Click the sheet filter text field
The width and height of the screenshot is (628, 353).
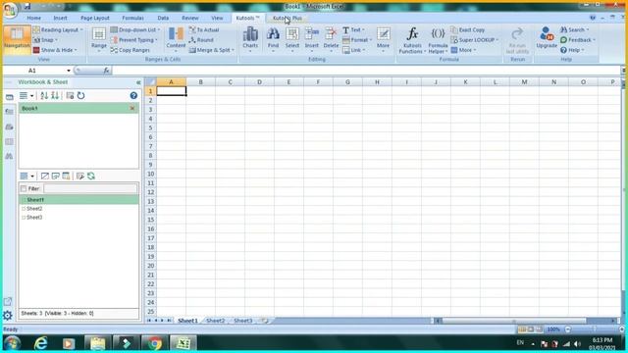tap(90, 188)
